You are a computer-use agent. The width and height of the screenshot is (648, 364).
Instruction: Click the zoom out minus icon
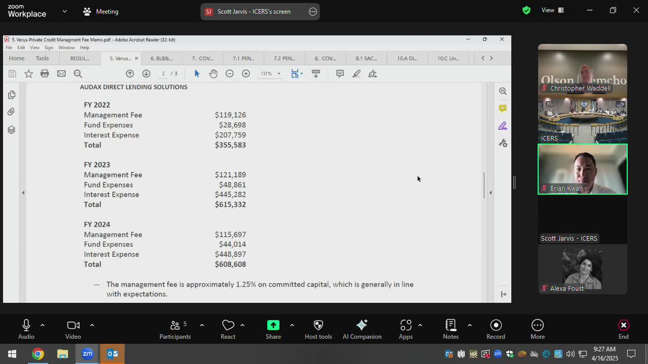pyautogui.click(x=229, y=74)
